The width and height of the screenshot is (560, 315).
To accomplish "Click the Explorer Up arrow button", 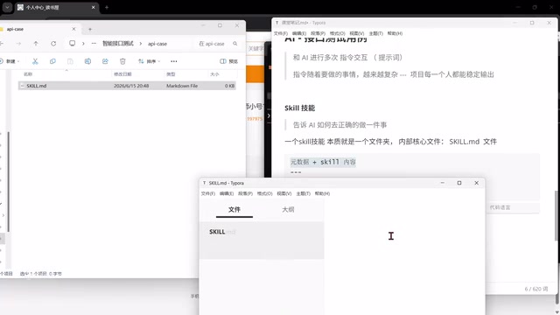I will [x=36, y=44].
